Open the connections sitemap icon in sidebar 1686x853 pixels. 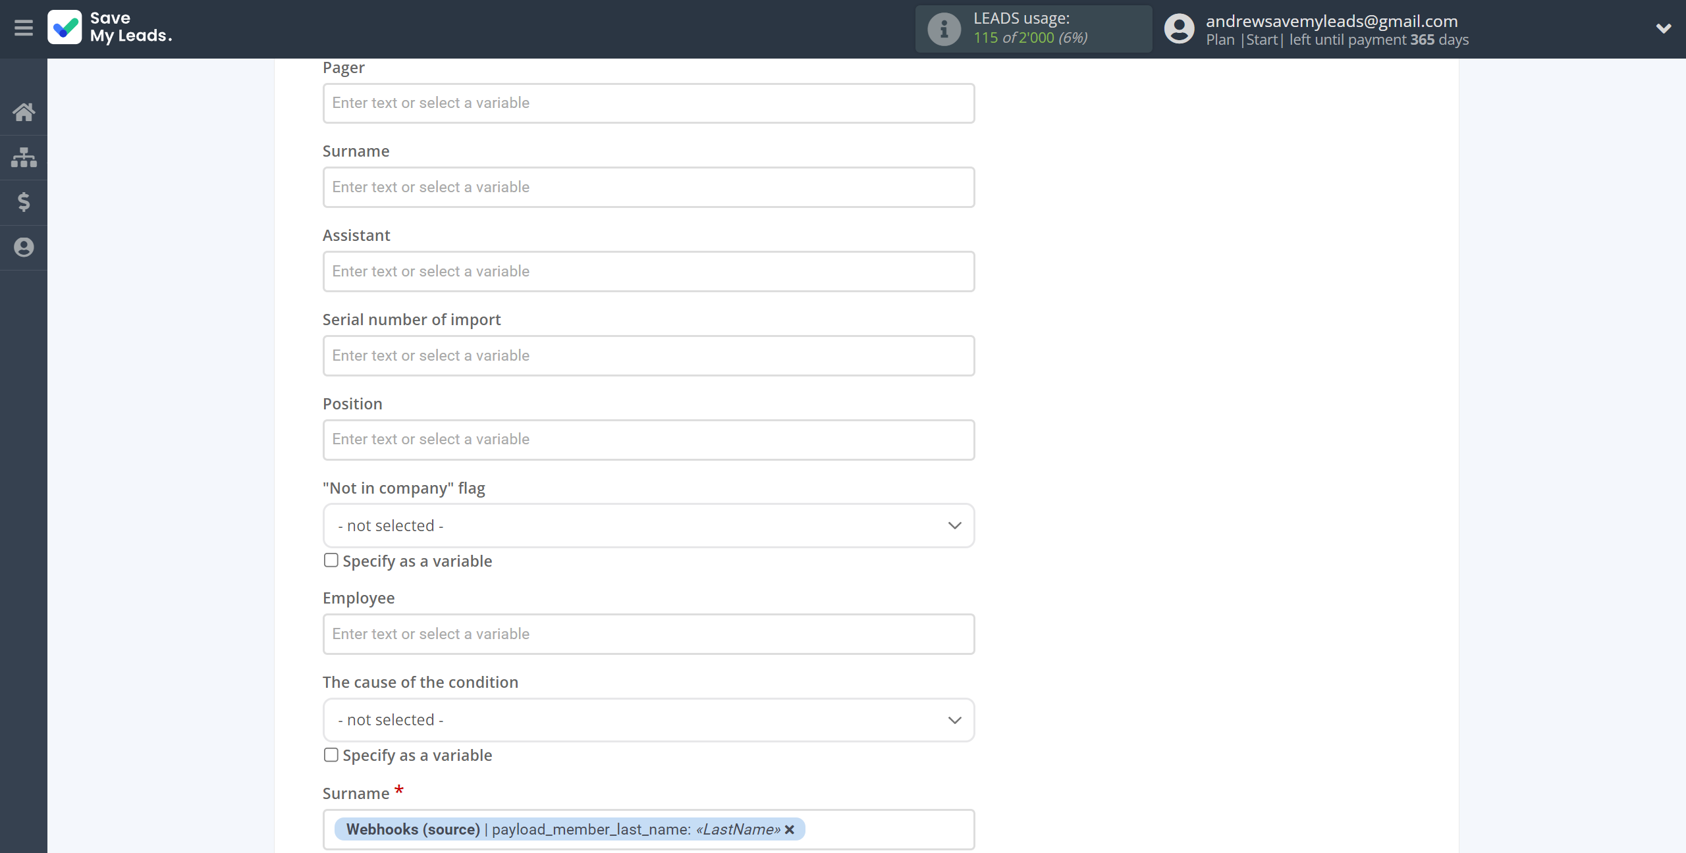coord(24,157)
